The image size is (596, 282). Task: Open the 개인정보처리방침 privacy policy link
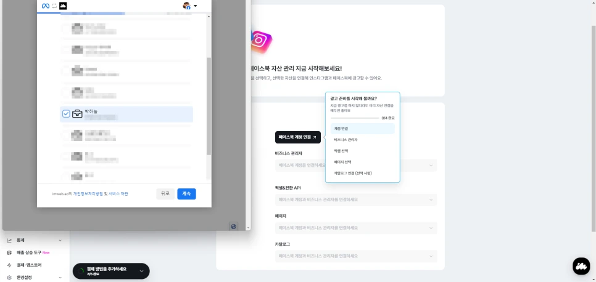coord(88,194)
